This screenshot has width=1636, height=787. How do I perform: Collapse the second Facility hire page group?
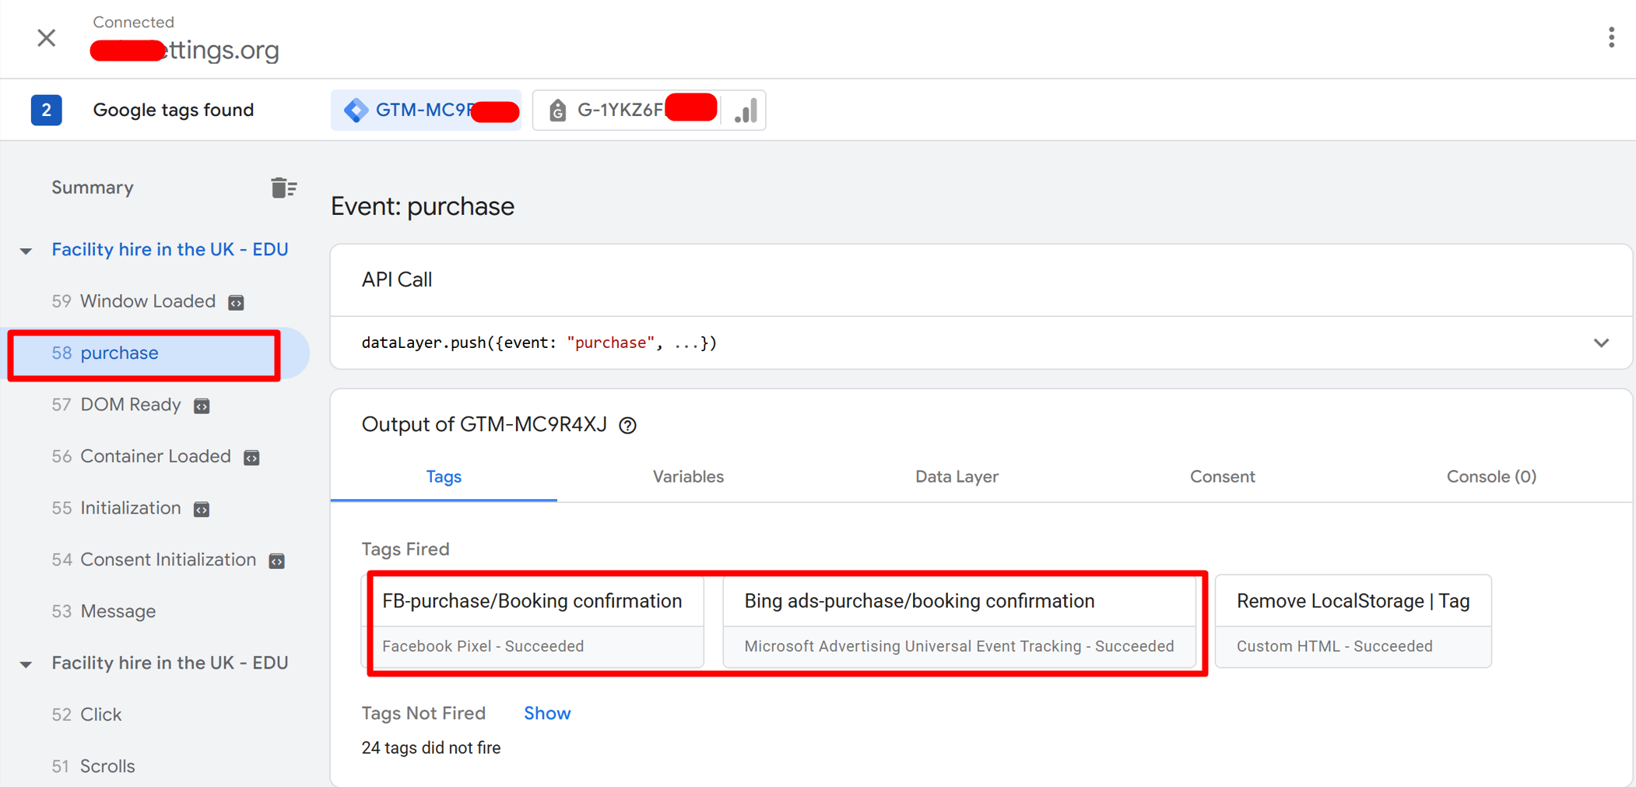pos(26,664)
